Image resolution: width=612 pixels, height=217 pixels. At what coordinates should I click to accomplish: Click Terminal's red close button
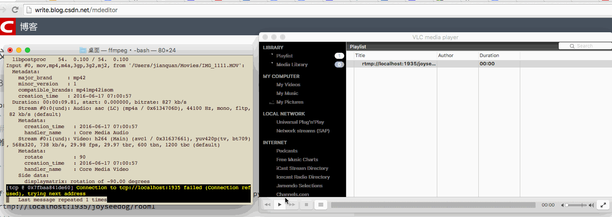[10, 50]
